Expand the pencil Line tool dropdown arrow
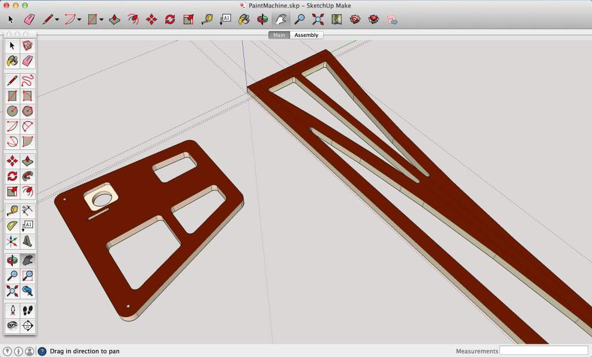The height and width of the screenshot is (357, 592). (x=57, y=20)
